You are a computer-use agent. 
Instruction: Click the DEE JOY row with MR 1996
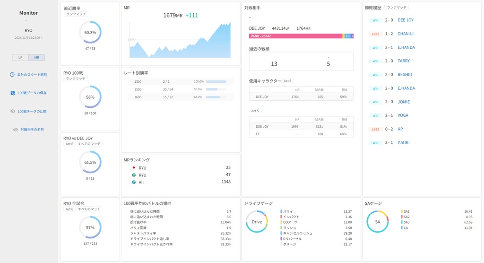[301, 126]
